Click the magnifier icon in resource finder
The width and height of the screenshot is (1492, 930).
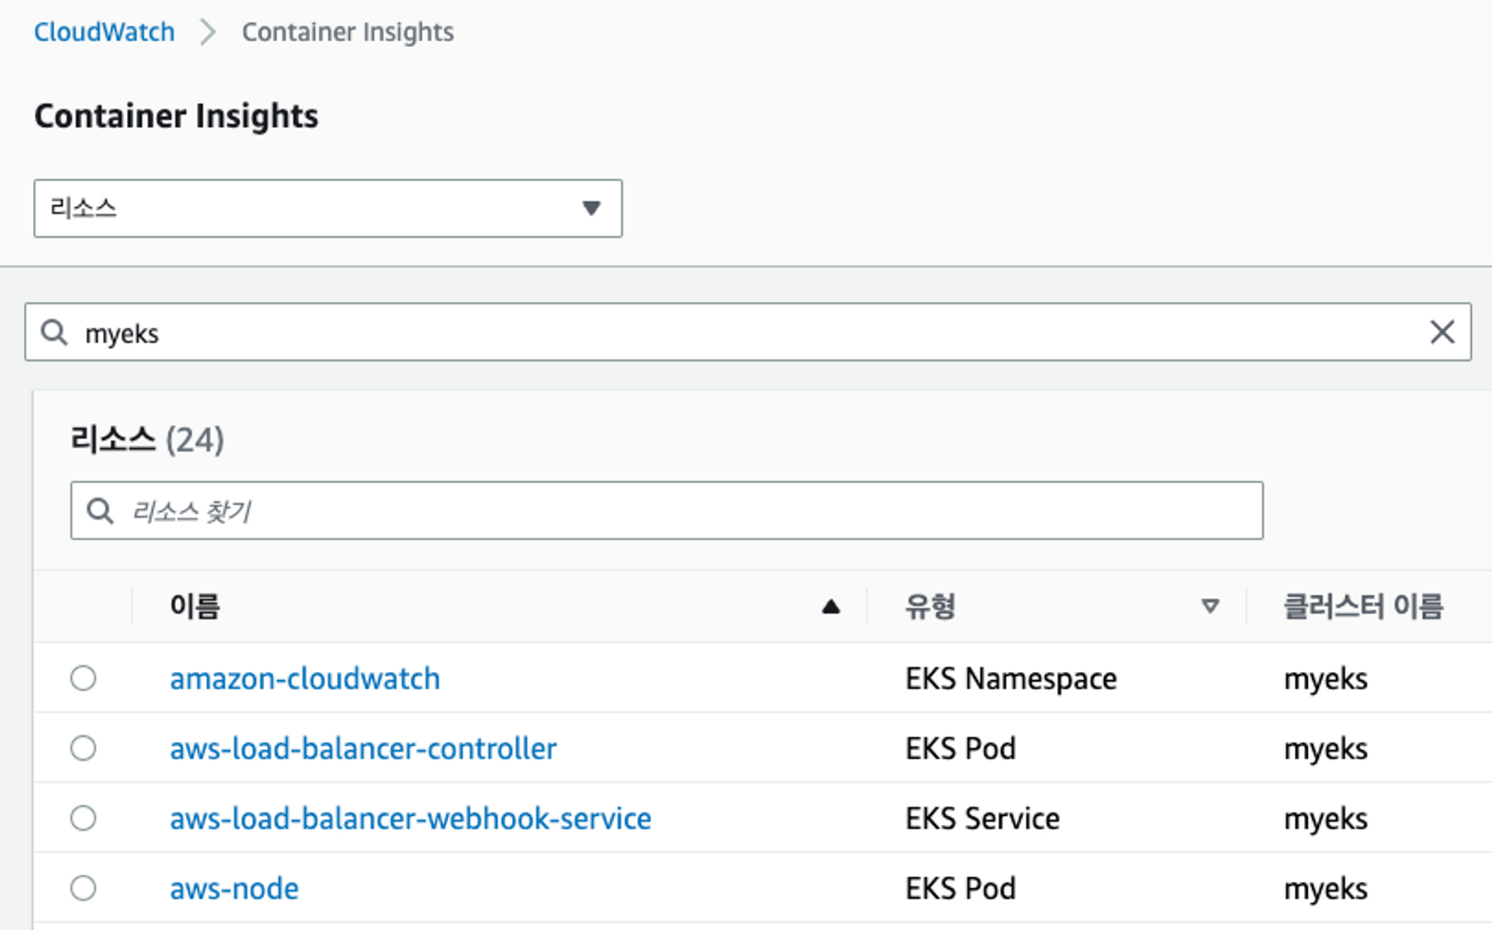point(100,511)
